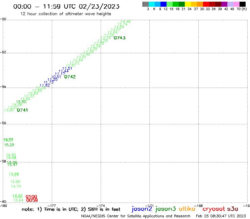Click green wave height value 15.50
The height and width of the screenshot is (219, 250).
click(21, 102)
